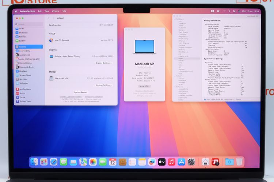Screen dimensions: 274x182
Task: Click the input source A icon
Action: click(x=212, y=11)
